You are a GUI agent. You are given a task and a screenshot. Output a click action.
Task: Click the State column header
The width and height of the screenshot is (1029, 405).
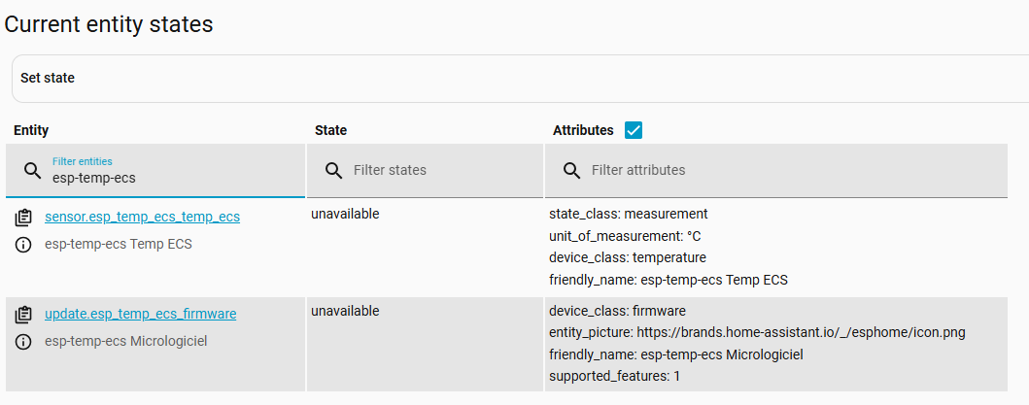[x=330, y=130]
